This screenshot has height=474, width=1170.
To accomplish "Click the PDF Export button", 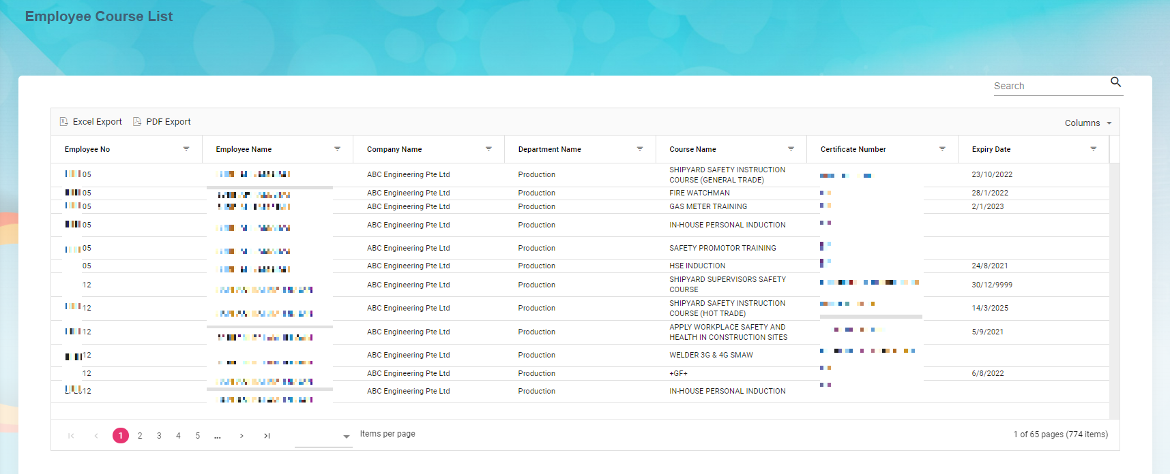I will (162, 122).
